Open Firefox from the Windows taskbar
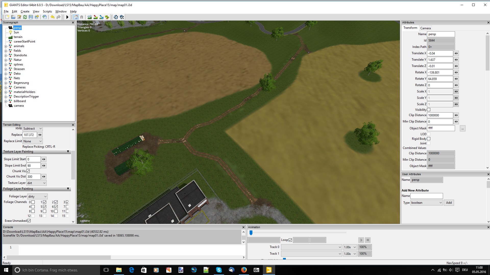 point(244,270)
